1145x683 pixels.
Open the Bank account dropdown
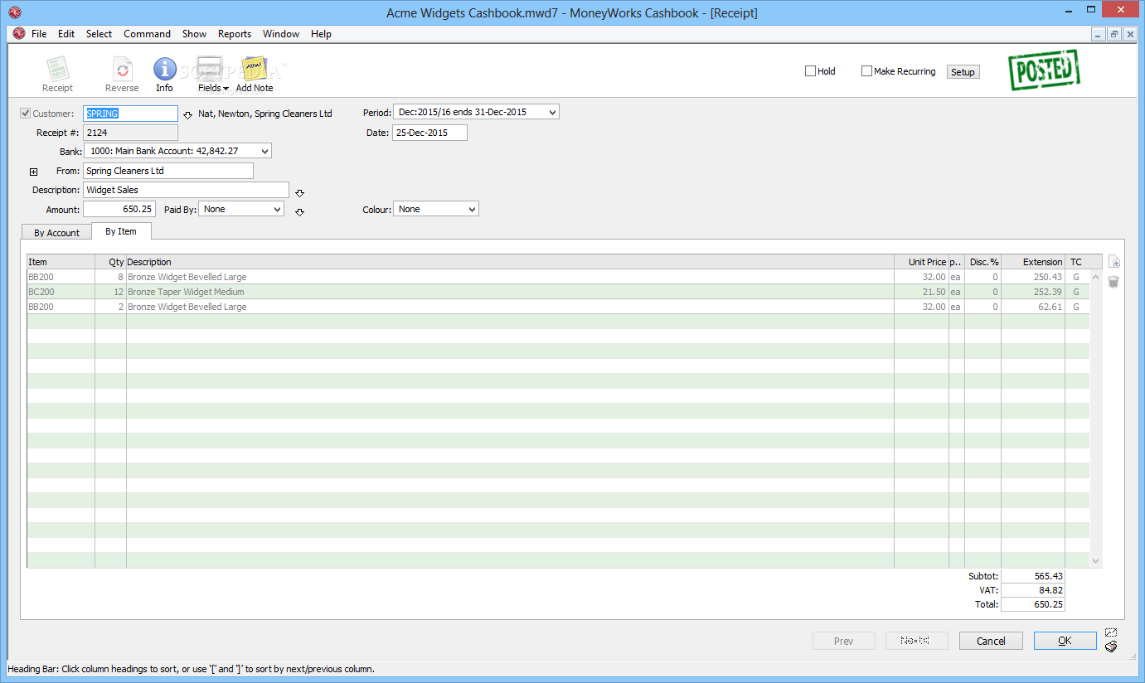(177, 151)
